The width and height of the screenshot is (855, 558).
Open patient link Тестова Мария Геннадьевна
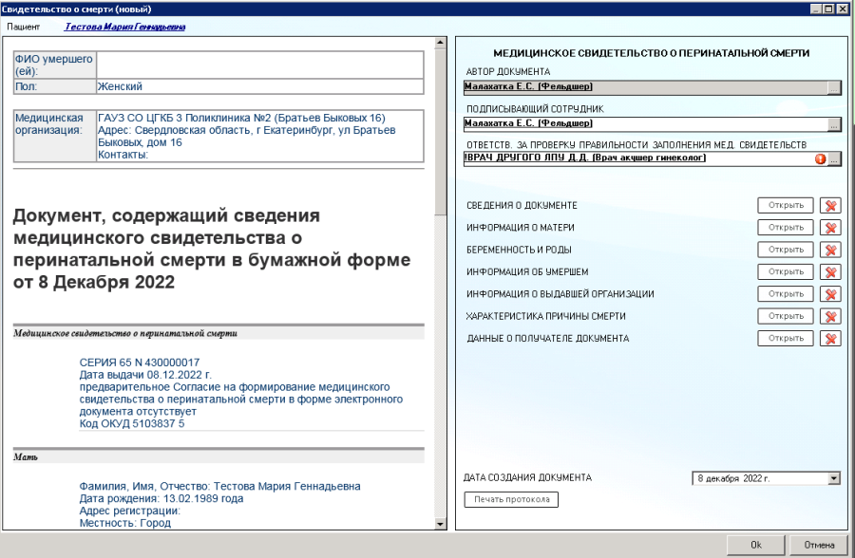click(124, 27)
